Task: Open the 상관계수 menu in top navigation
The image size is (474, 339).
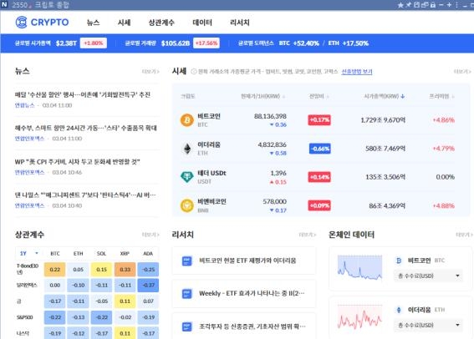Action: pyautogui.click(x=161, y=23)
